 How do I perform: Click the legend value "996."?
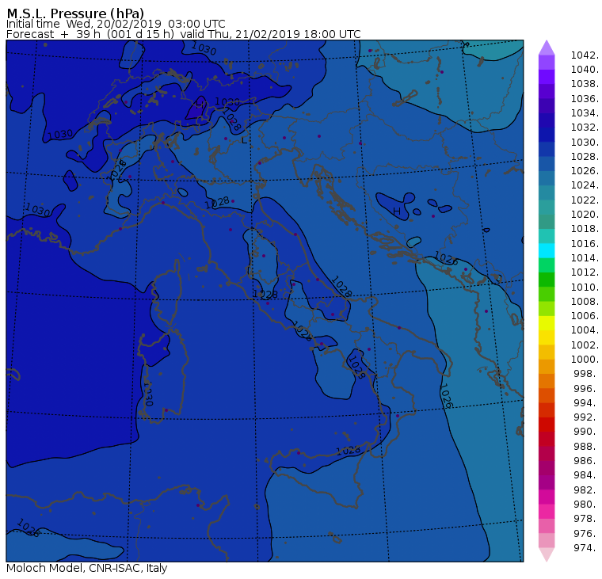coord(586,388)
